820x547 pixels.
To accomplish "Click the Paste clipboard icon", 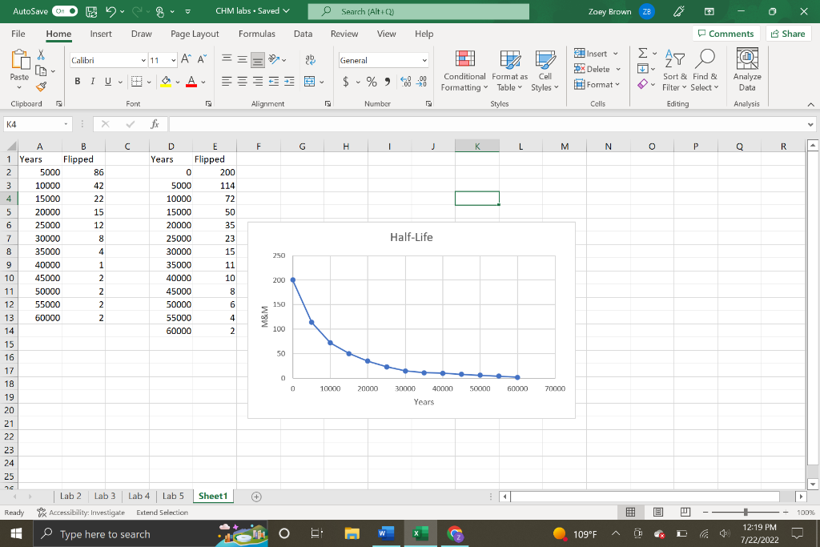I will tap(20, 60).
